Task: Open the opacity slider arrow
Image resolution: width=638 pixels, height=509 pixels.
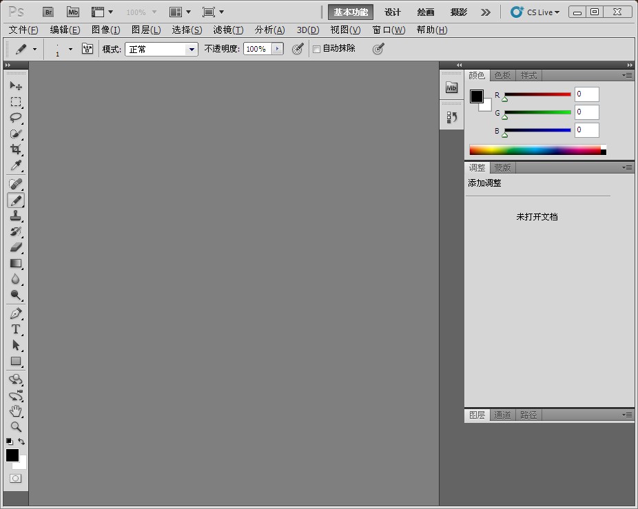Action: pos(278,49)
